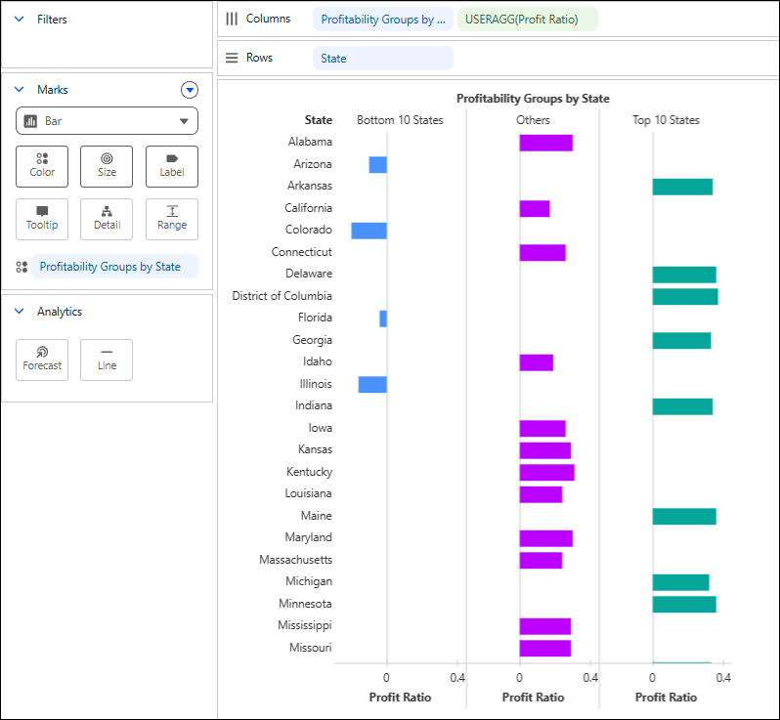The image size is (780, 720).
Task: Click the Top 10 States column header
Action: (x=666, y=120)
